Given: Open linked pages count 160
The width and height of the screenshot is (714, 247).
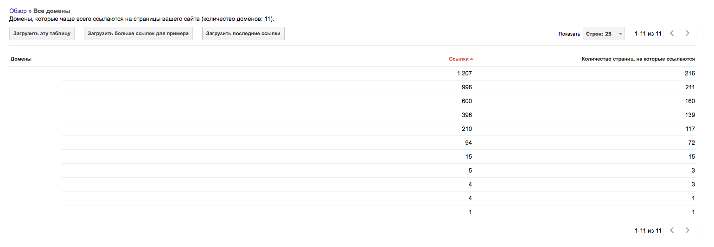Looking at the screenshot, I should [x=690, y=101].
